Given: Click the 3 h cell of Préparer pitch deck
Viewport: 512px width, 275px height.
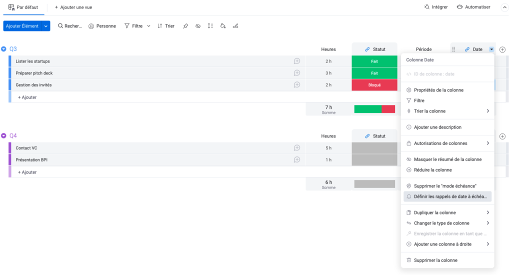Looking at the screenshot, I should tap(328, 73).
